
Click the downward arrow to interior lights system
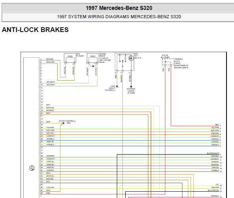tap(131, 87)
